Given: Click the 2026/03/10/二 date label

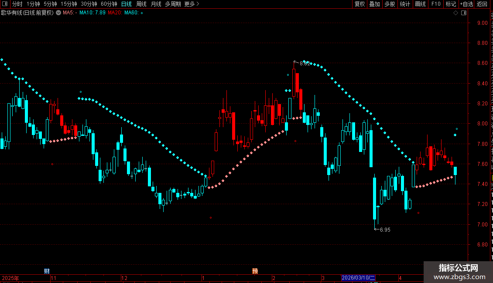Looking at the screenshot, I should point(359,278).
